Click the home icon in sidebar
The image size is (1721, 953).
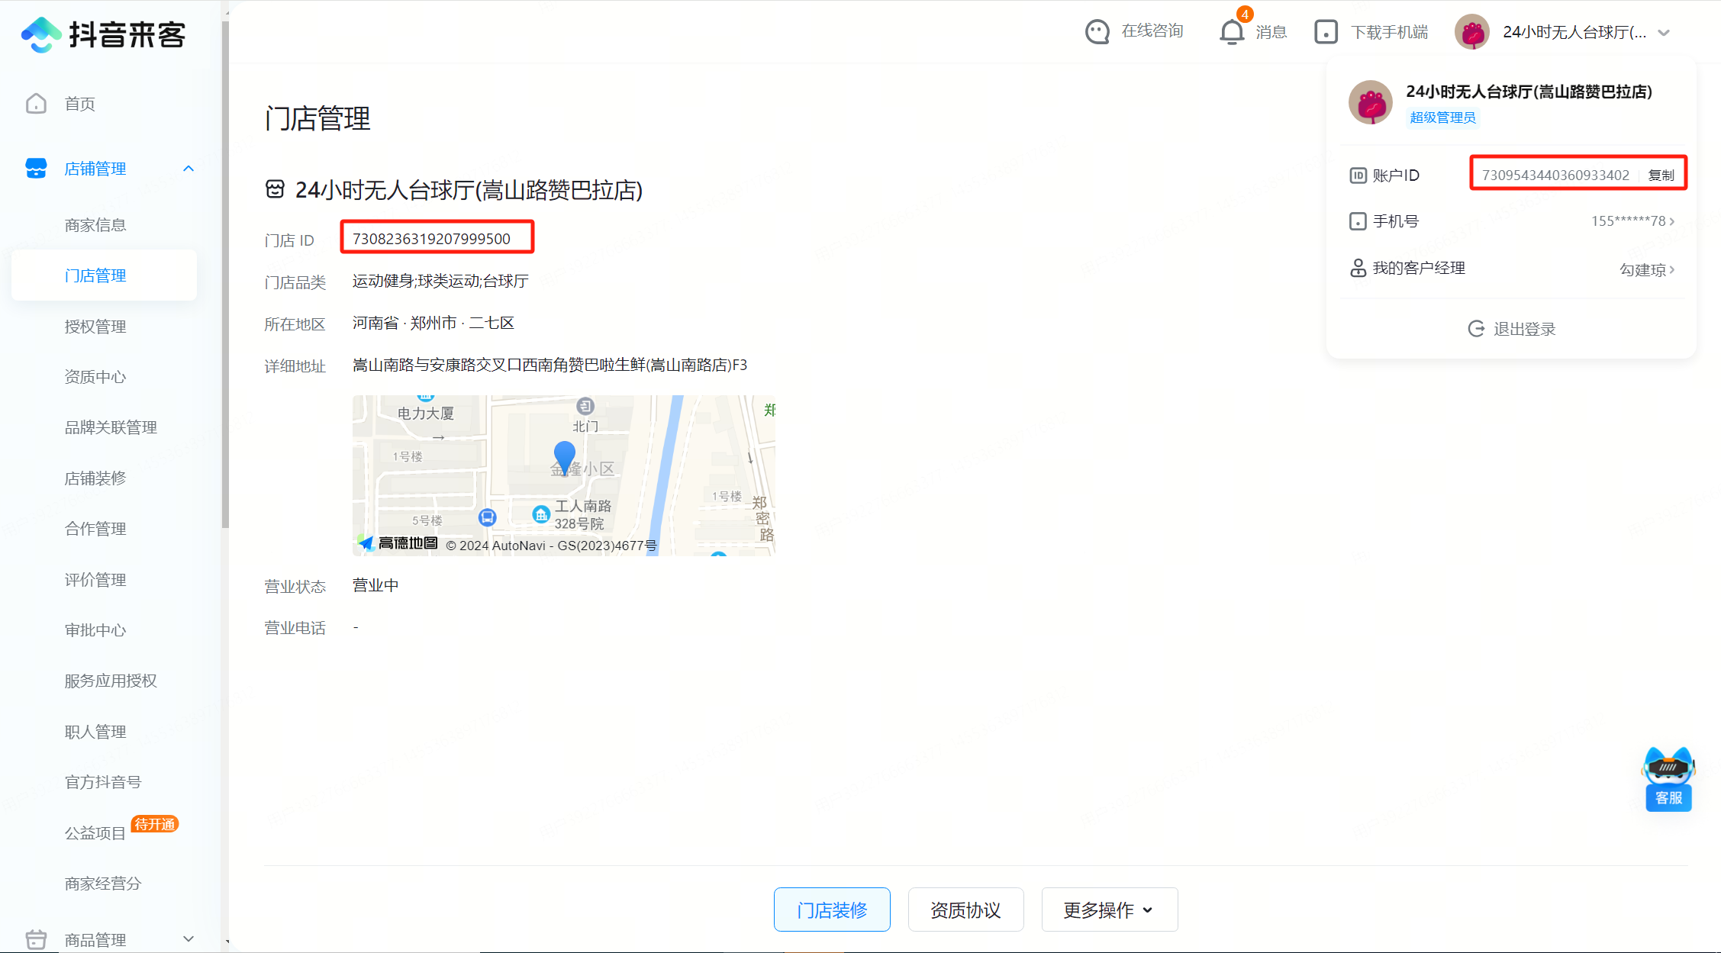(36, 104)
